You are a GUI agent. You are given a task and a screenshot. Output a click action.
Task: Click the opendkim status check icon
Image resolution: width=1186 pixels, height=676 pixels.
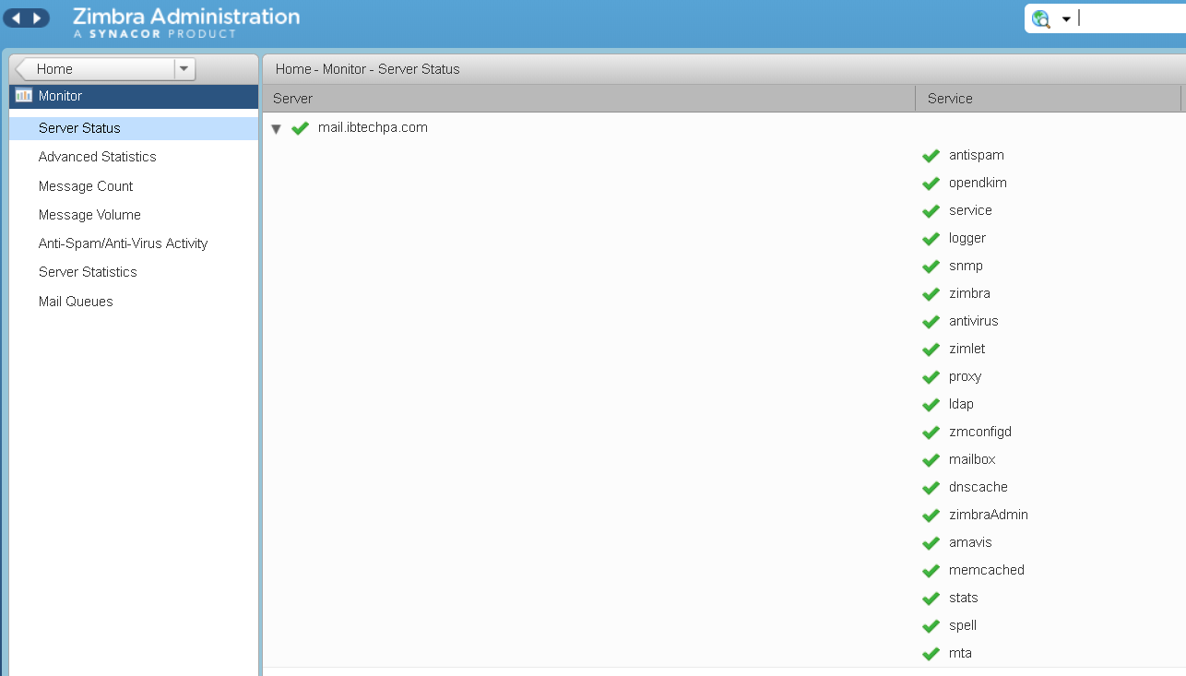[x=931, y=184]
